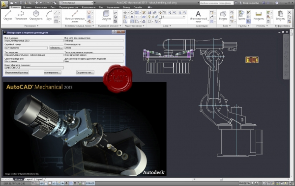This screenshot has height=186, width=295.
Task: Click the Сохранить как button
Action: 85,72
